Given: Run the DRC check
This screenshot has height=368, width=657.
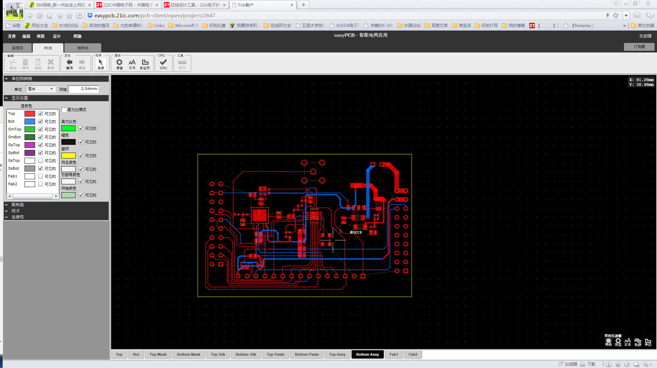Looking at the screenshot, I should (164, 64).
